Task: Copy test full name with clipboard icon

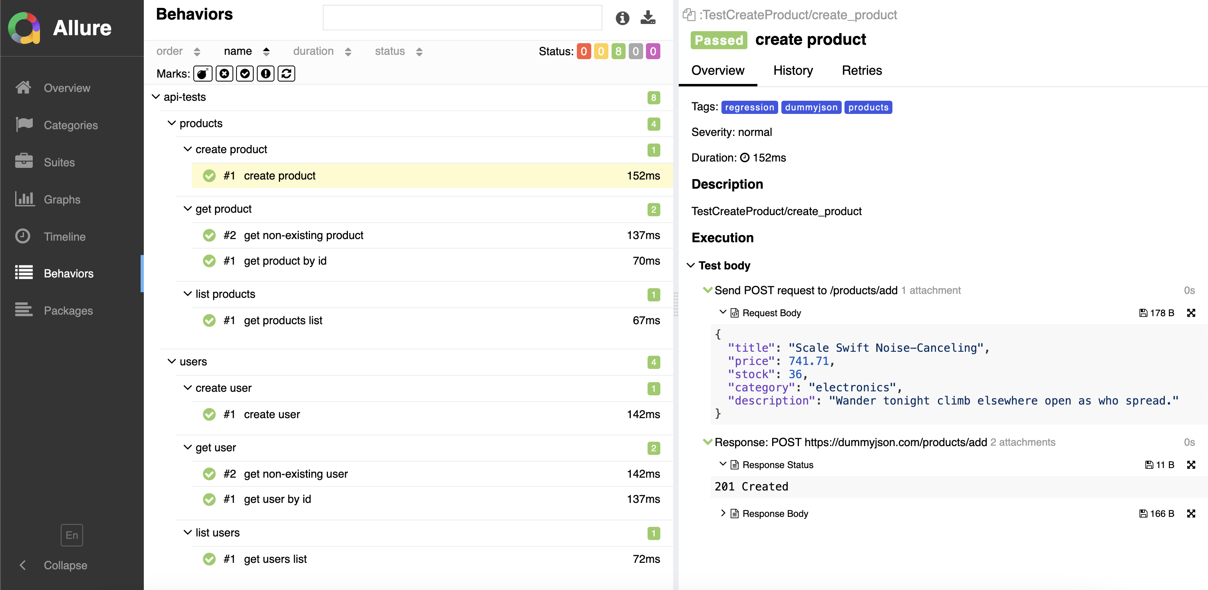Action: [689, 14]
